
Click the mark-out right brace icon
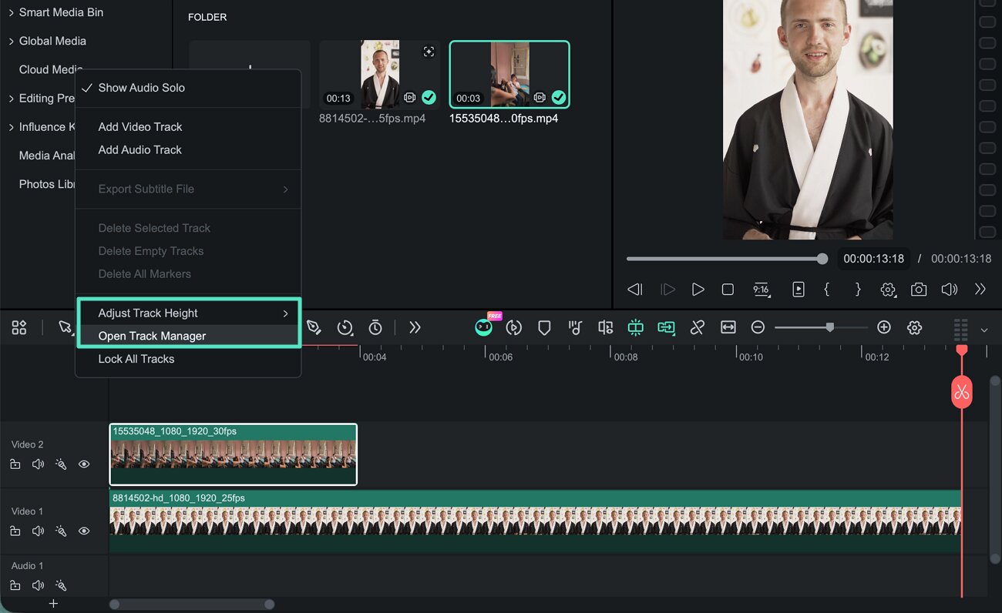point(858,290)
